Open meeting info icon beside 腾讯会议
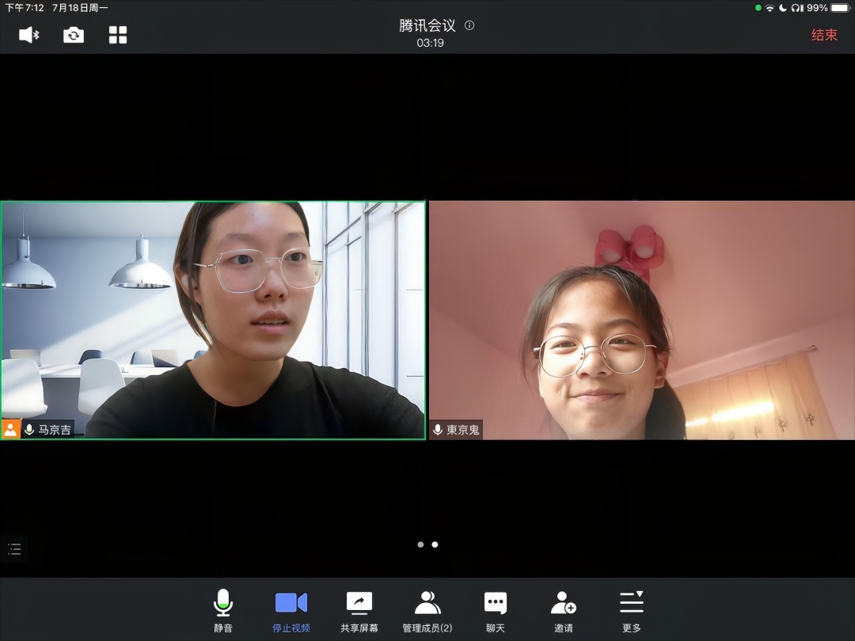Image resolution: width=855 pixels, height=641 pixels. pyautogui.click(x=469, y=25)
